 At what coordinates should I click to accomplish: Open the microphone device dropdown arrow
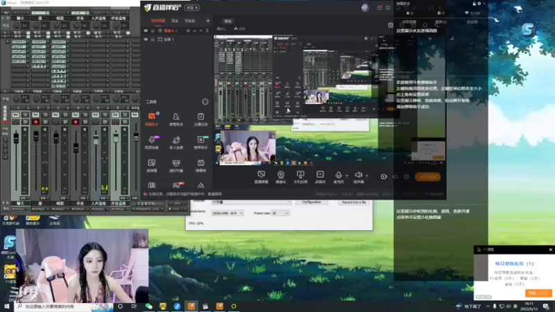[x=346, y=175]
